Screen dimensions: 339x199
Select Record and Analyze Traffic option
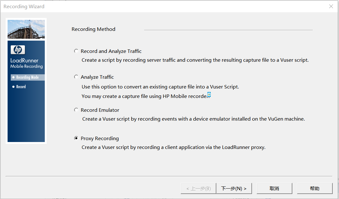76,51
